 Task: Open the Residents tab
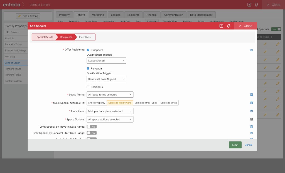pos(133,15)
